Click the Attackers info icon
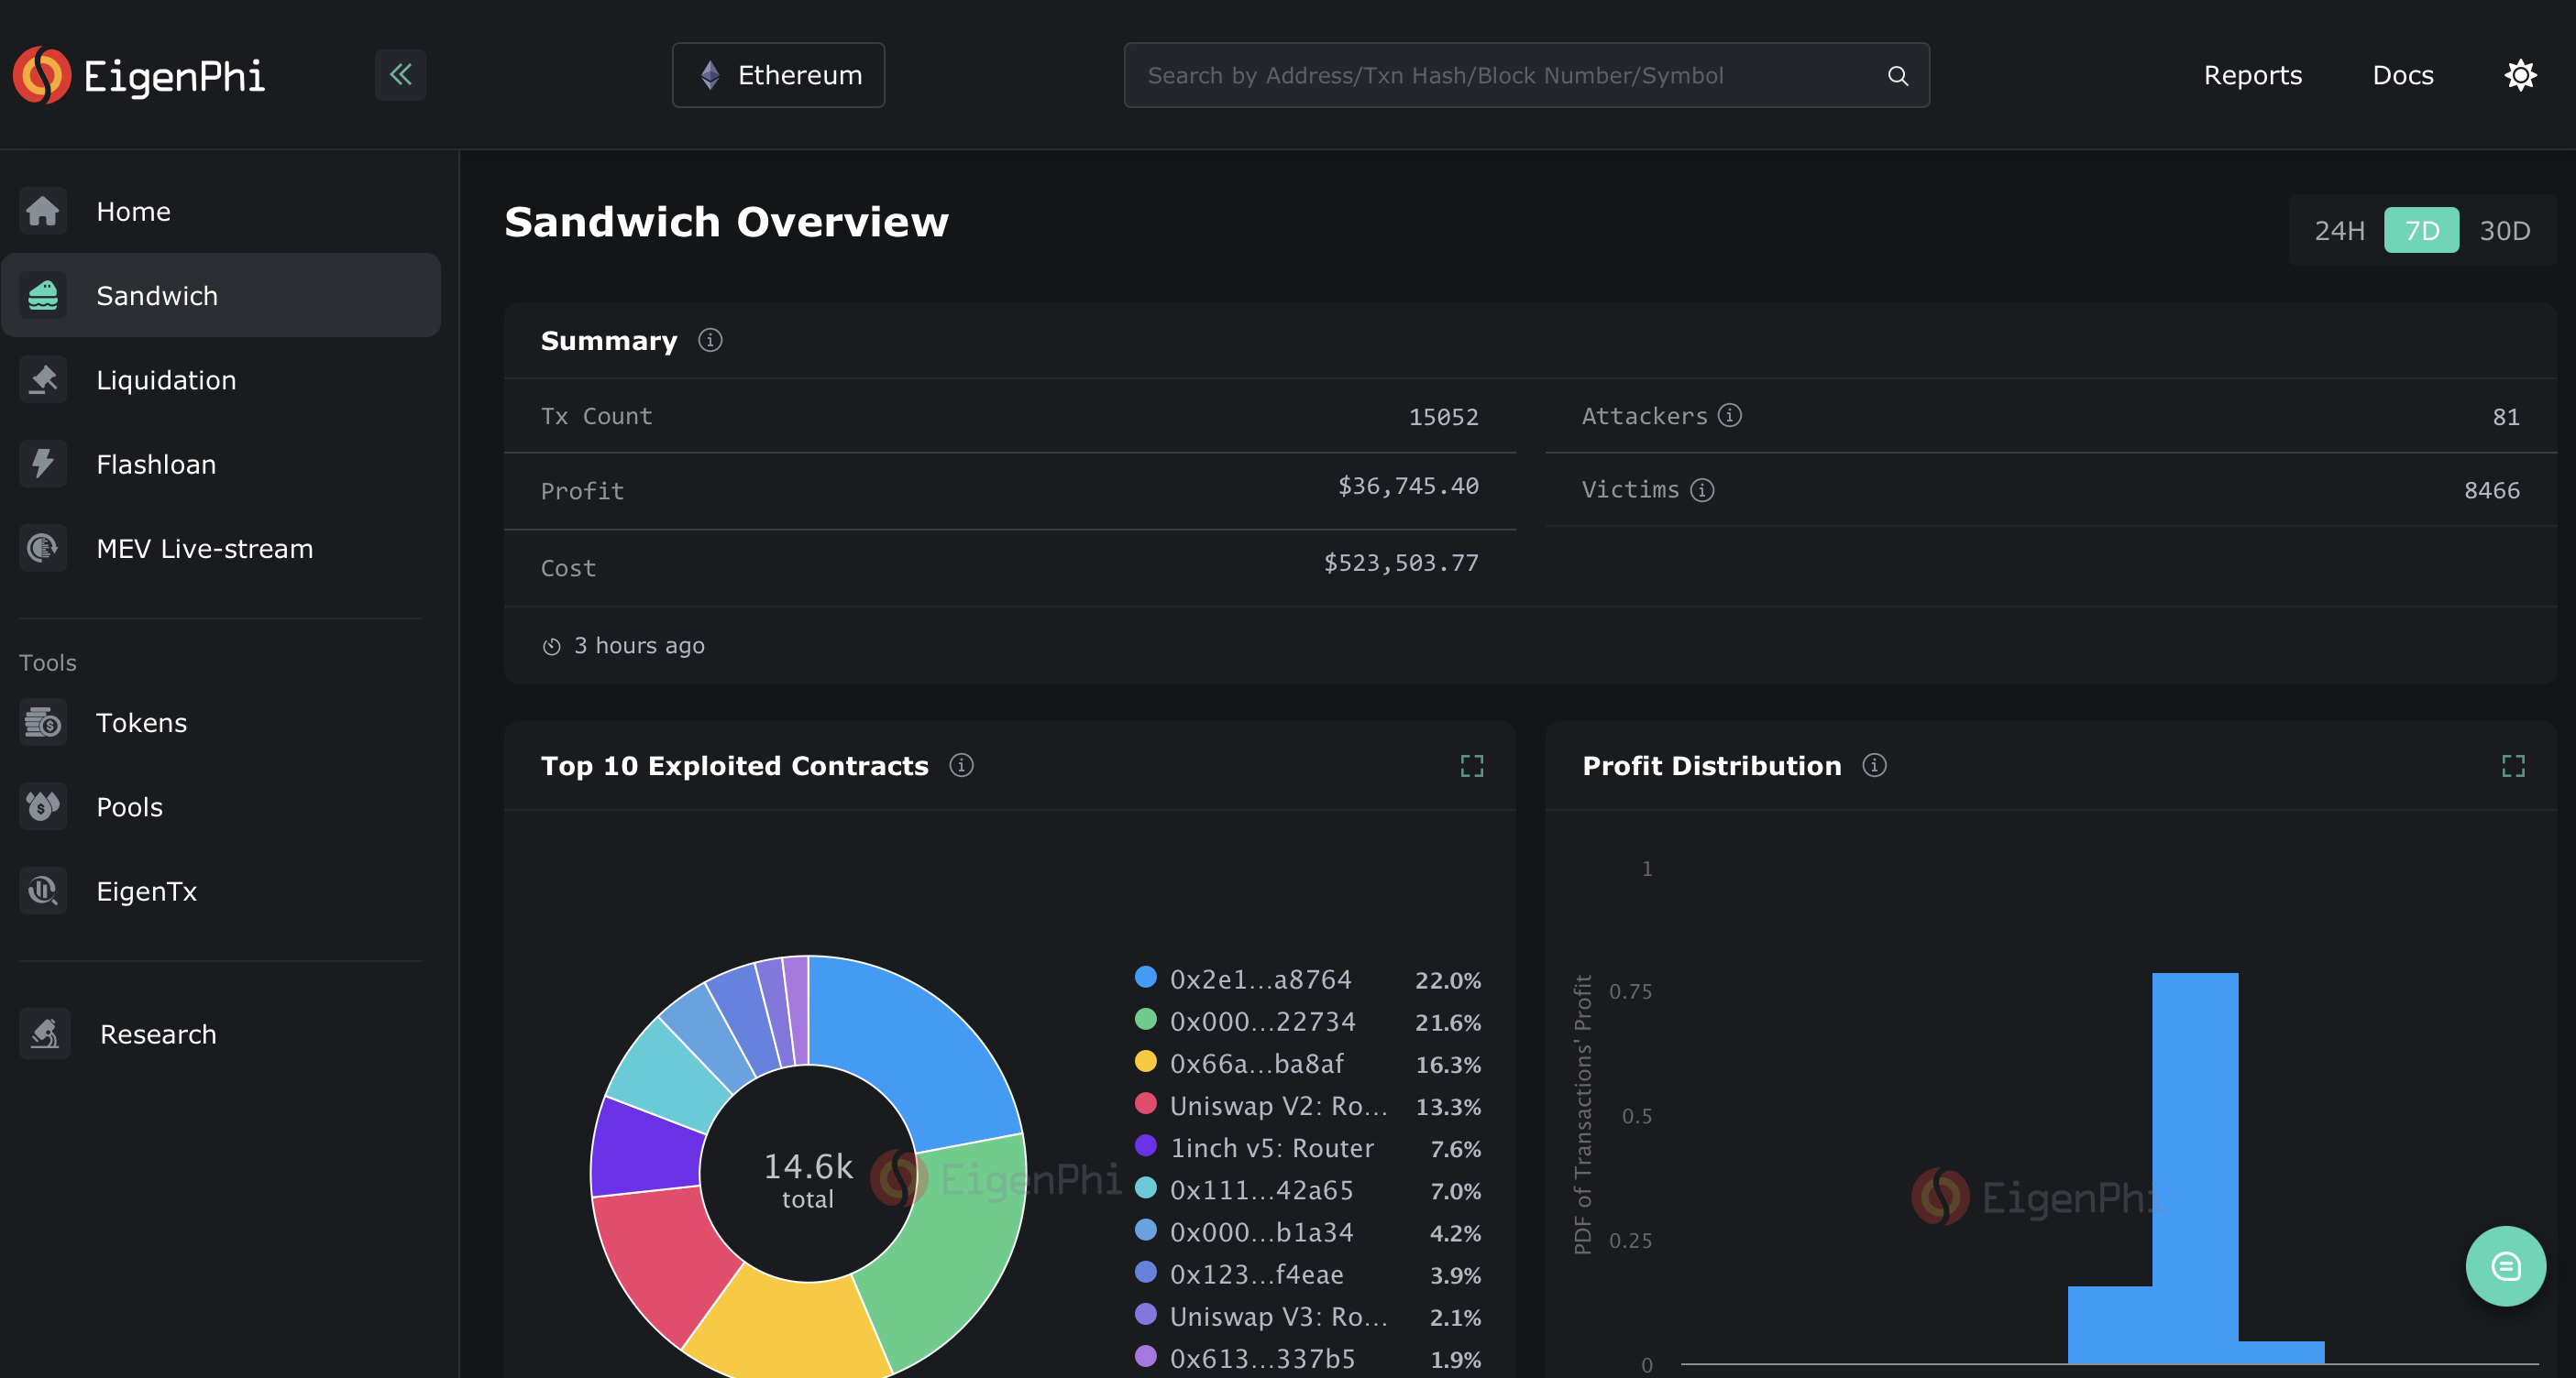The height and width of the screenshot is (1378, 2576). click(1730, 416)
